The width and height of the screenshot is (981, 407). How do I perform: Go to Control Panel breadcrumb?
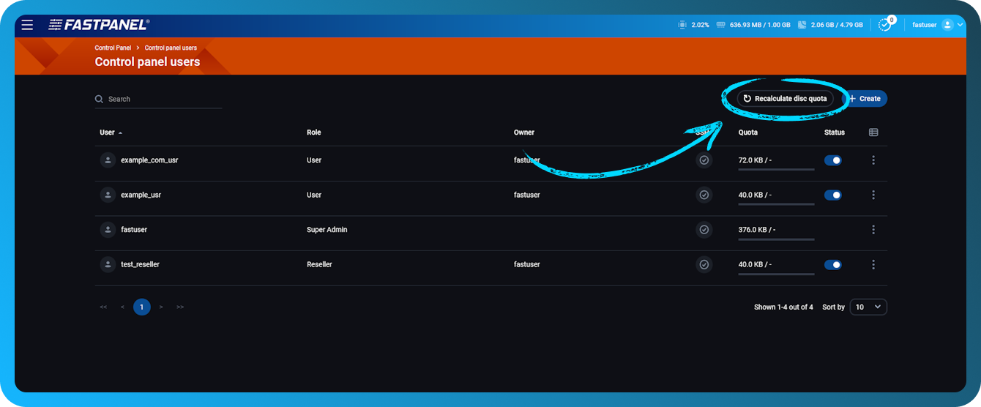coord(112,48)
